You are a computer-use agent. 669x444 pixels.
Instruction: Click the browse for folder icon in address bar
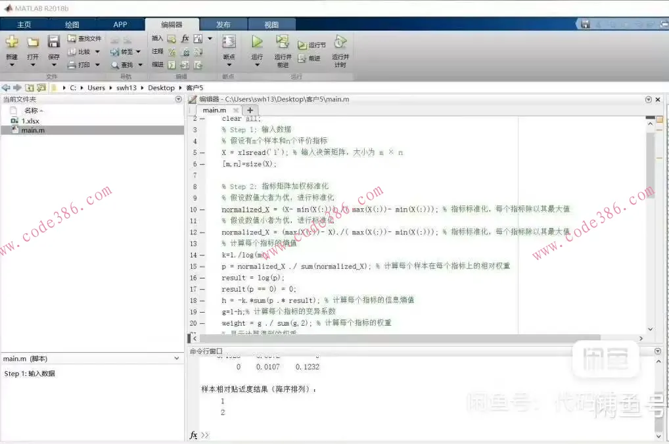tap(41, 87)
